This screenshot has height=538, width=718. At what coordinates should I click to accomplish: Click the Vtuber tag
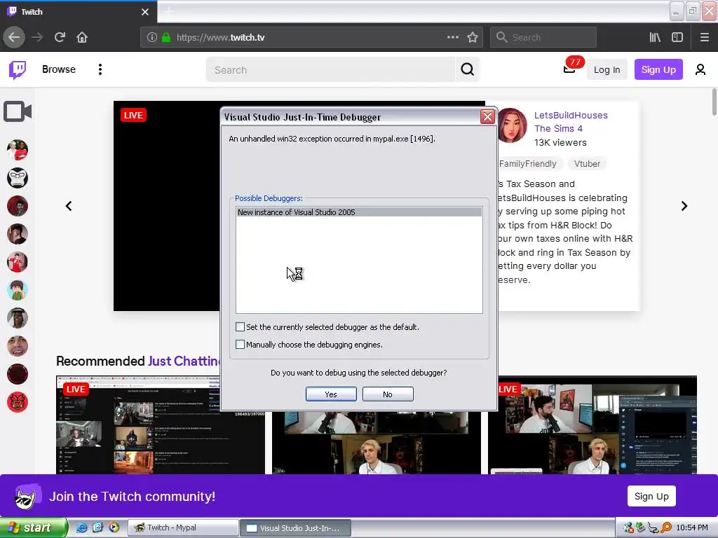coord(587,164)
